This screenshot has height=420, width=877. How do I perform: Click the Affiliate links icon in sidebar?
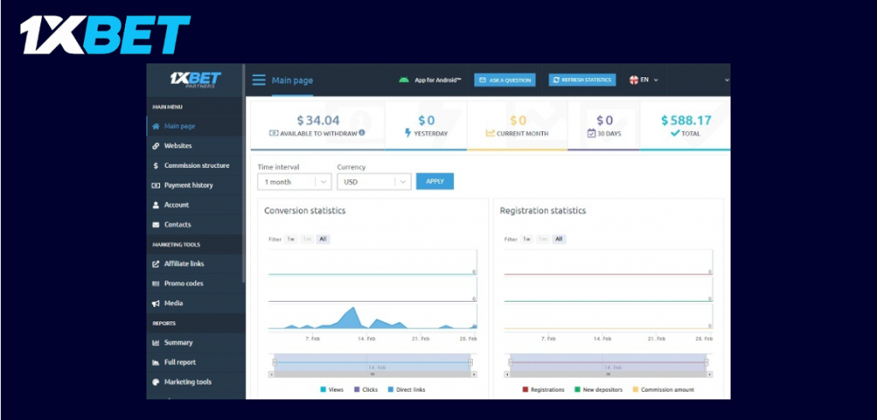pos(156,264)
